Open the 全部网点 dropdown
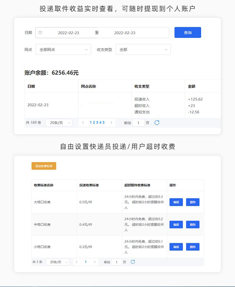Viewport: 235px width, 287px height. pos(63,50)
